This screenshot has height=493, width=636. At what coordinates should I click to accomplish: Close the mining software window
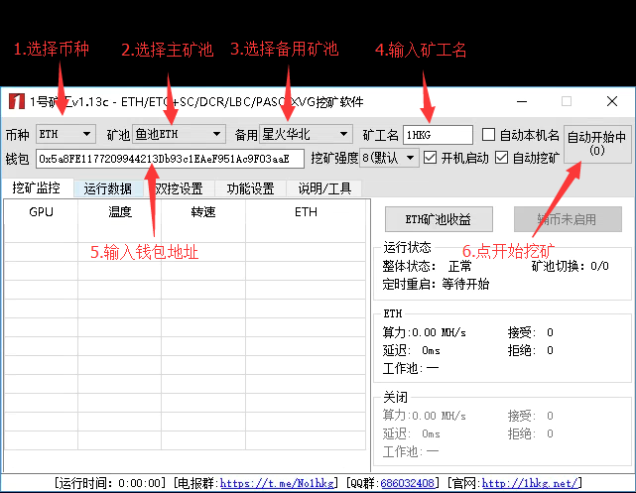[x=612, y=101]
